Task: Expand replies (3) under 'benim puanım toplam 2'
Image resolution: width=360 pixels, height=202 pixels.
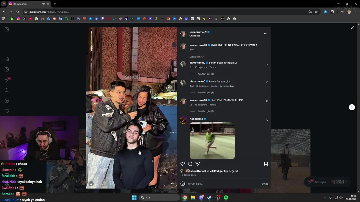Action: tap(206, 74)
